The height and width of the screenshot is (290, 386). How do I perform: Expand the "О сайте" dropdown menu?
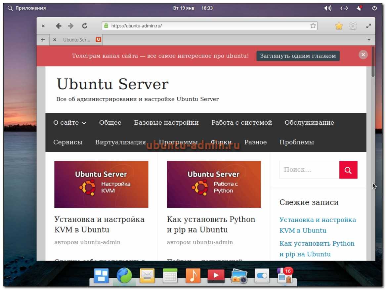pyautogui.click(x=70, y=123)
